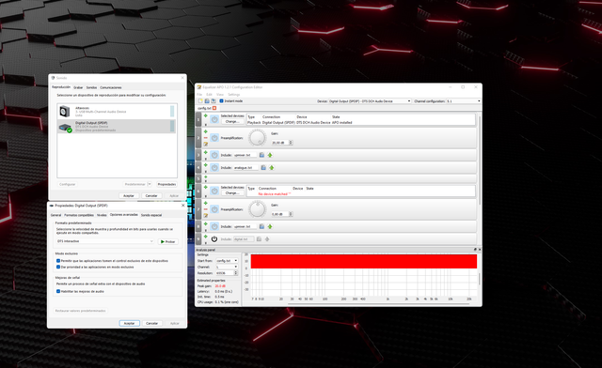This screenshot has width=602, height=368.
Task: Click red minus remove icon on row 2 Preamplification
Action: (x=205, y=138)
